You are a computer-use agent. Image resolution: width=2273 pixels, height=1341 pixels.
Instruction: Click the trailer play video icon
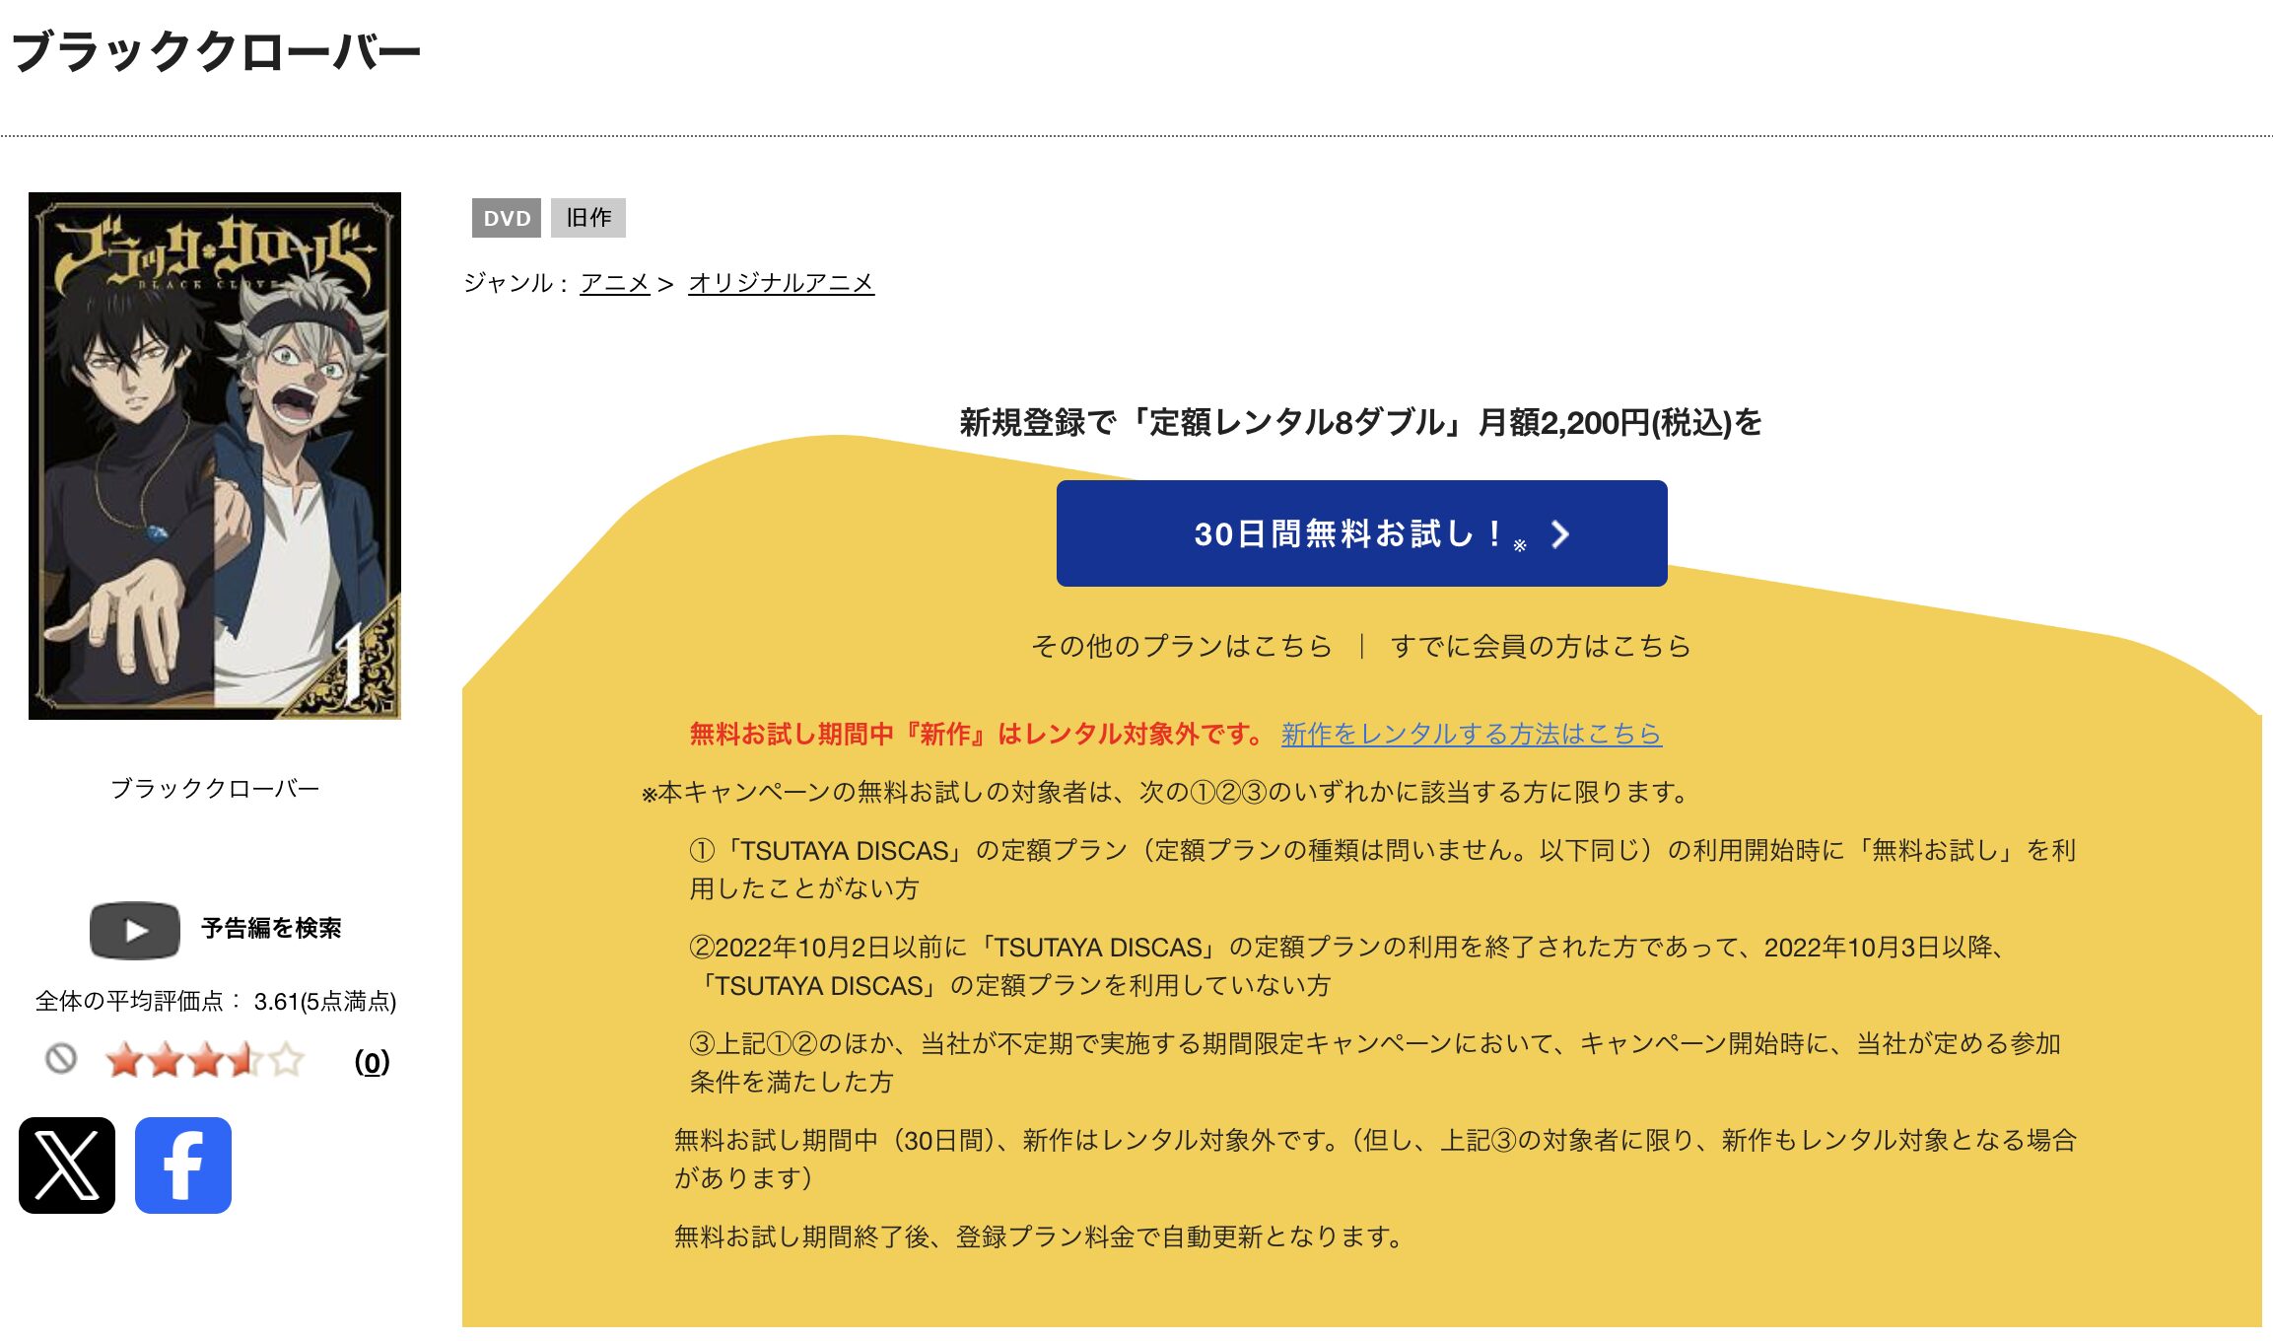135,930
